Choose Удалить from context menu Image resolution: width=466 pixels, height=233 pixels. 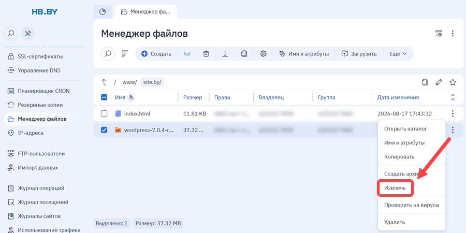pos(412,222)
